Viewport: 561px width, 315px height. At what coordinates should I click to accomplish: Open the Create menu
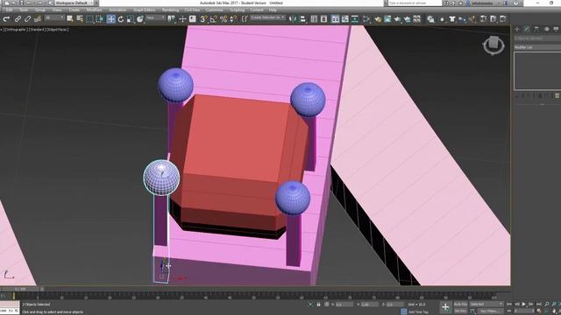click(x=74, y=10)
